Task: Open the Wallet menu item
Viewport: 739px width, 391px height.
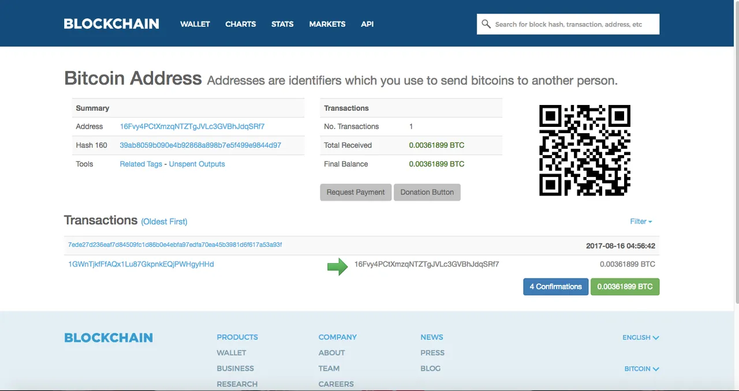Action: [x=195, y=24]
